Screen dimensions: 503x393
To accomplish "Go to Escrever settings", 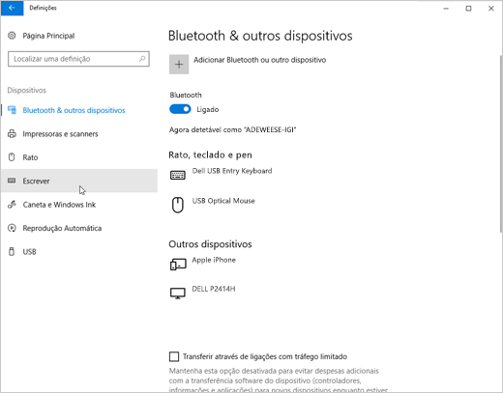I will point(79,181).
